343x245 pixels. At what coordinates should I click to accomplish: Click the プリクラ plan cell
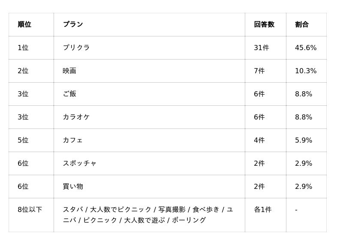(x=76, y=48)
